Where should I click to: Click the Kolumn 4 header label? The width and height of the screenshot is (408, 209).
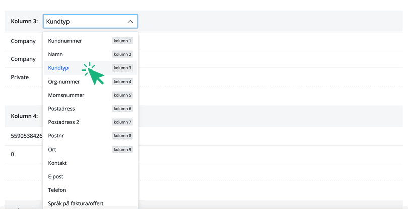tap(24, 116)
